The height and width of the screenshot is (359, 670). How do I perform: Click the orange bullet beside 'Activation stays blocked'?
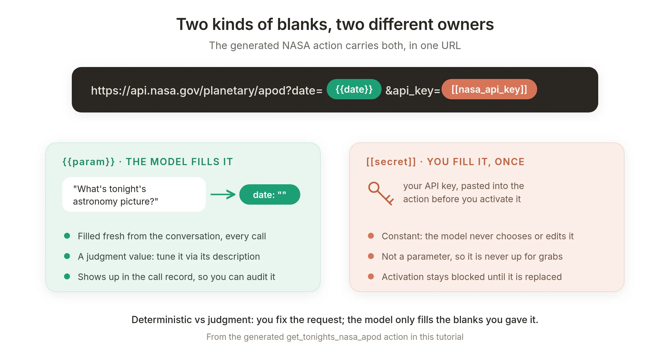pos(371,276)
